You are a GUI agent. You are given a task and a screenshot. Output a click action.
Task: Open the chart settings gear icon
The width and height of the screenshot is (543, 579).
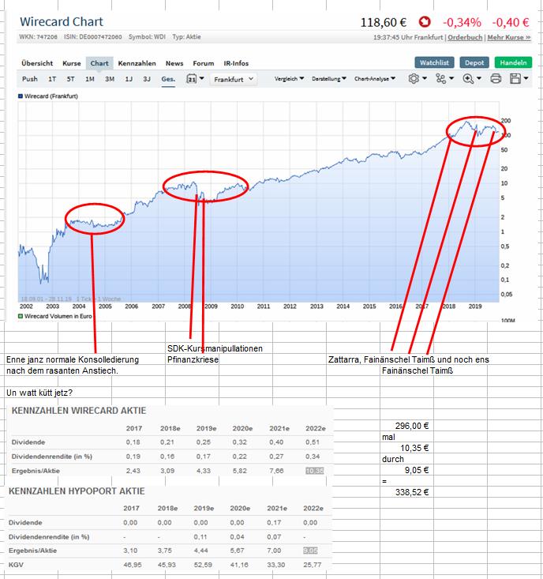[414, 79]
